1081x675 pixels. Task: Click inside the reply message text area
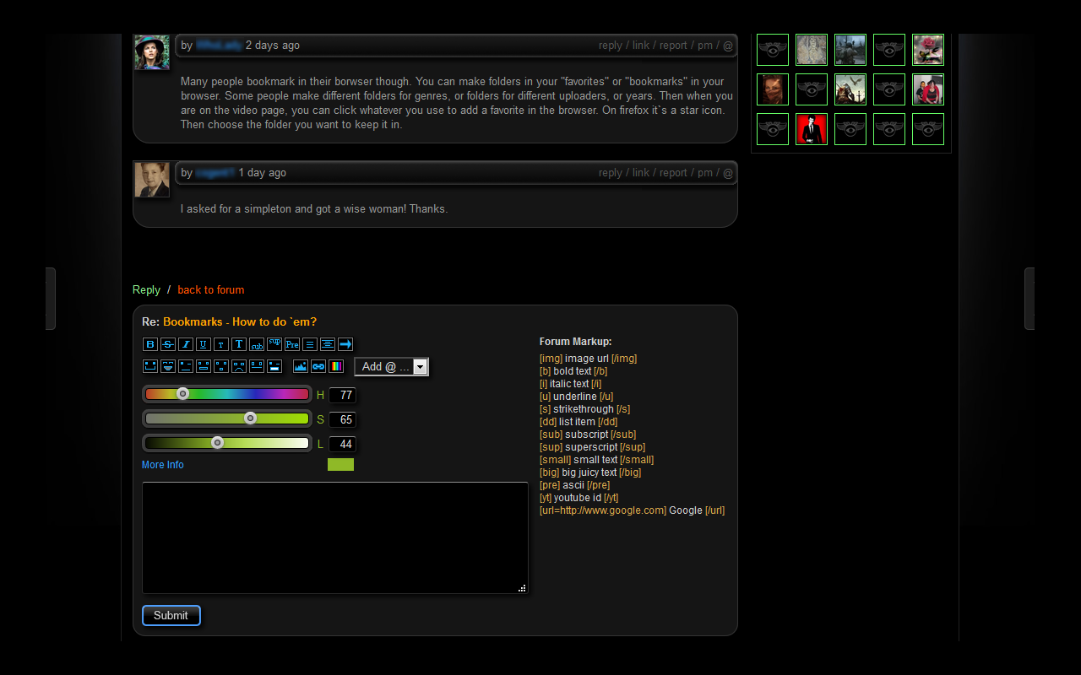334,537
